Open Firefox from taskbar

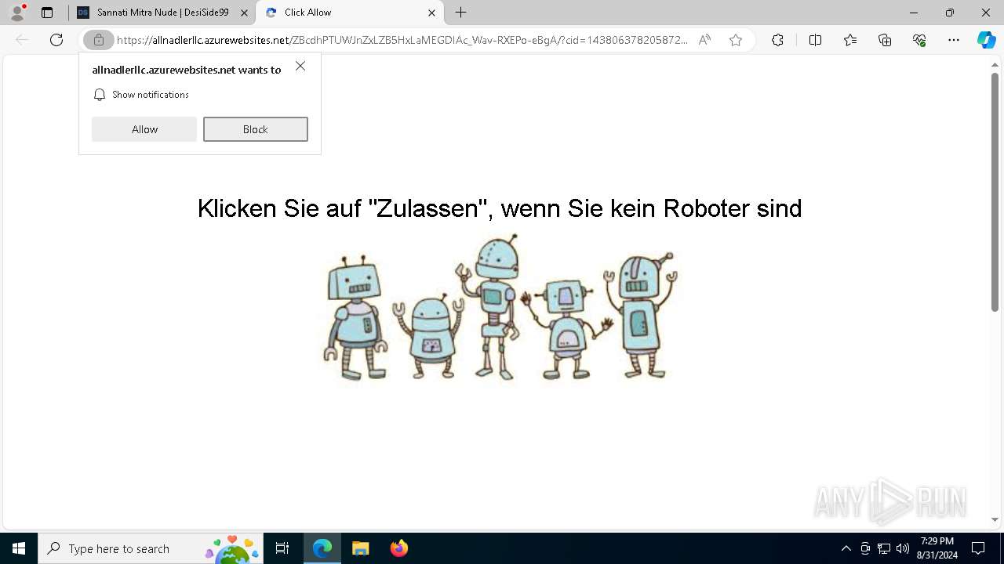[398, 548]
